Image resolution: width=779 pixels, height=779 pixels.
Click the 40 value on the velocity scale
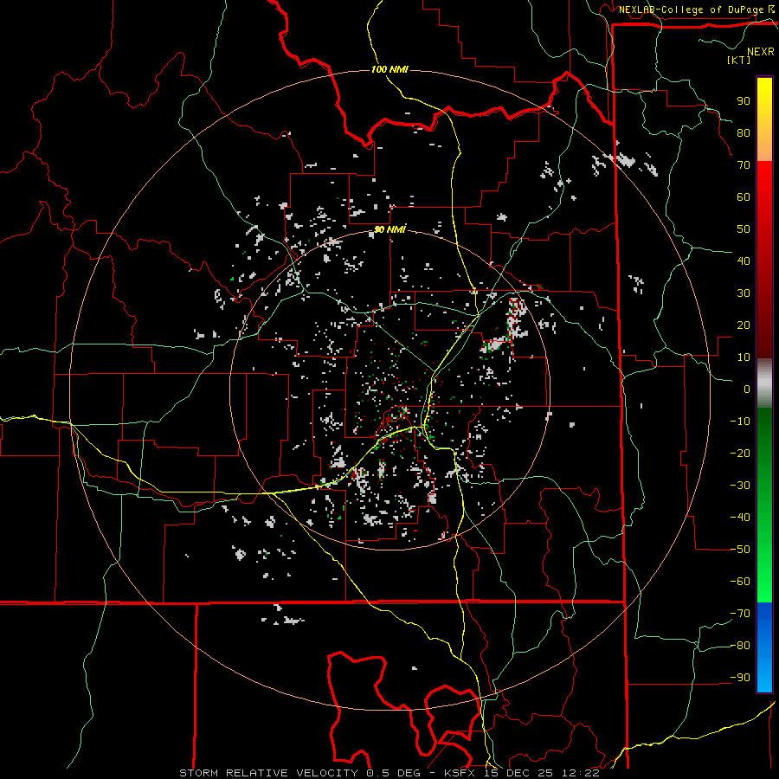[x=744, y=261]
